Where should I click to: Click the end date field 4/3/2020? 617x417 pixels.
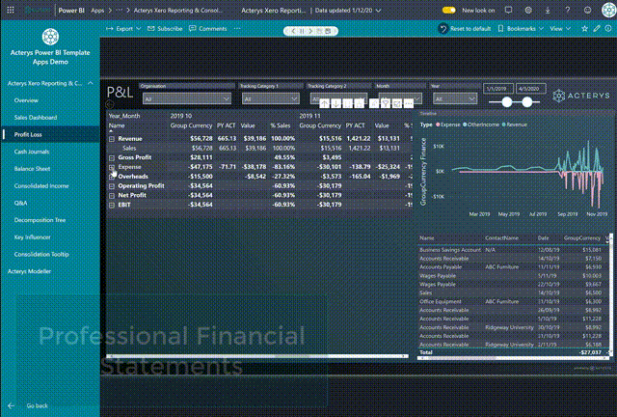[530, 89]
